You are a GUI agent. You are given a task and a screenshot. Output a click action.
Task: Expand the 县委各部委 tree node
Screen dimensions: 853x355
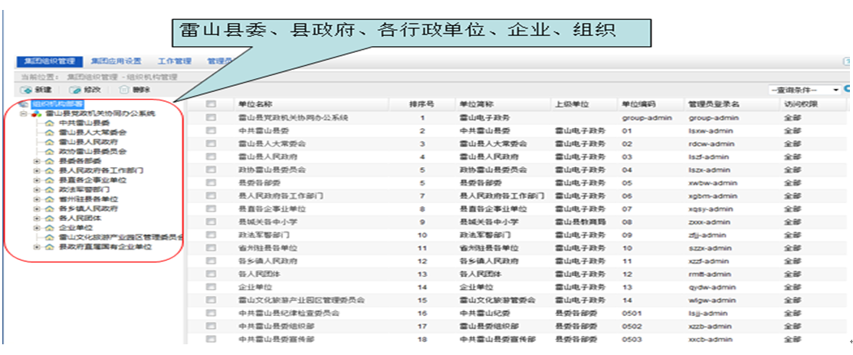37,161
